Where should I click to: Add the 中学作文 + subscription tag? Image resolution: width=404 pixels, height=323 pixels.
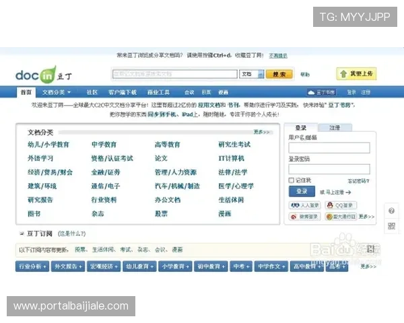[x=271, y=266]
